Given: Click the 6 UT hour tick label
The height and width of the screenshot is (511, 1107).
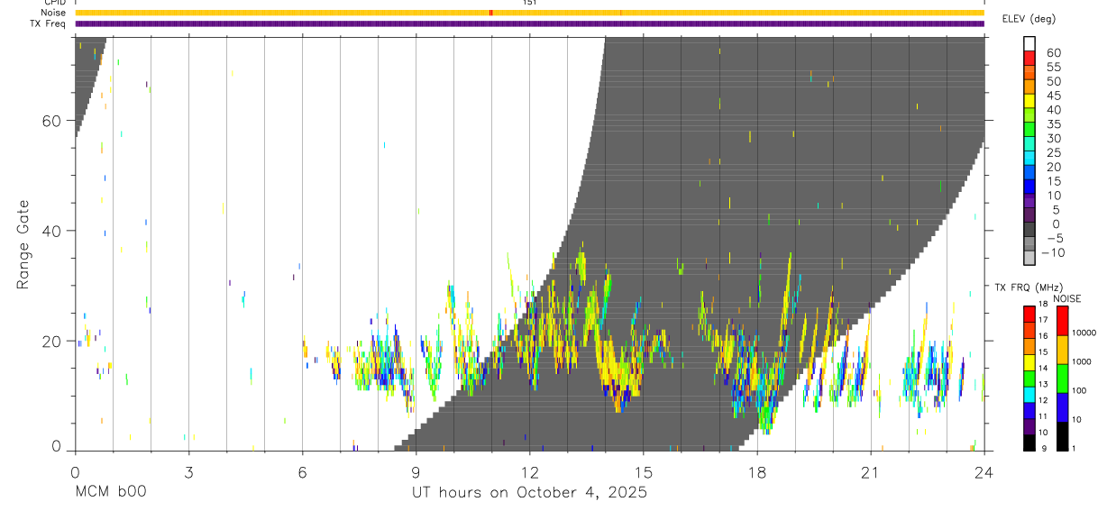Looking at the screenshot, I should 302,473.
